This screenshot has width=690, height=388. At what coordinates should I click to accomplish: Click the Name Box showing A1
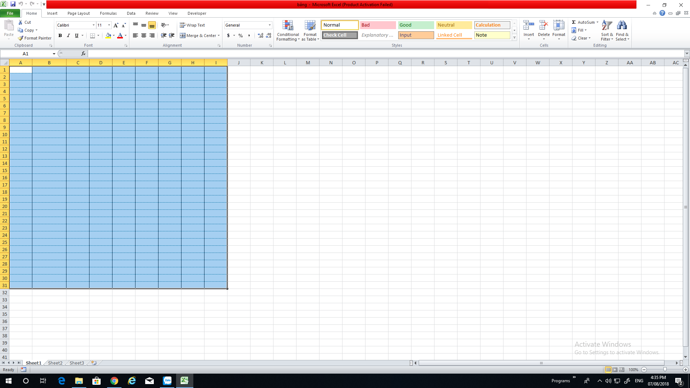tap(26, 54)
